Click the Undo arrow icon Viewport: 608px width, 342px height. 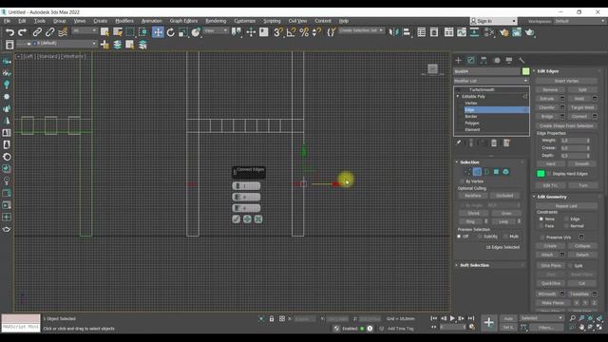[x=9, y=32]
